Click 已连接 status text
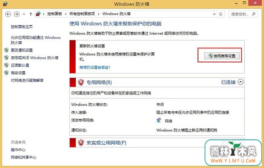The height and width of the screenshot is (168, 264). (228, 82)
